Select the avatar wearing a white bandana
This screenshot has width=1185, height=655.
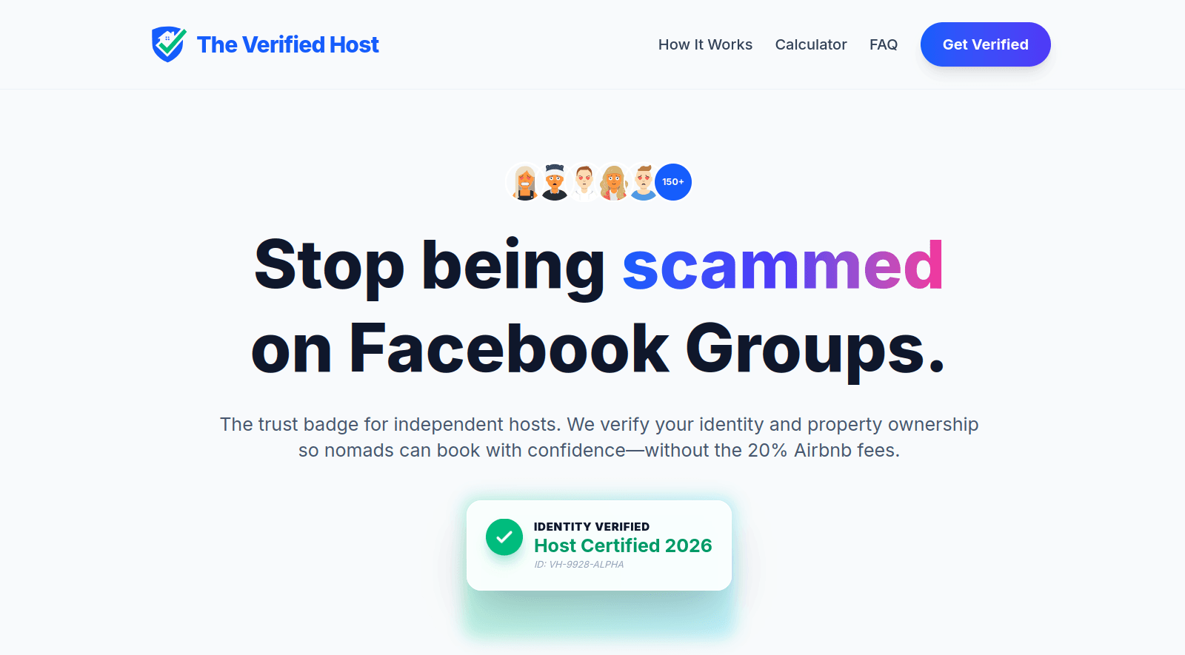point(555,181)
